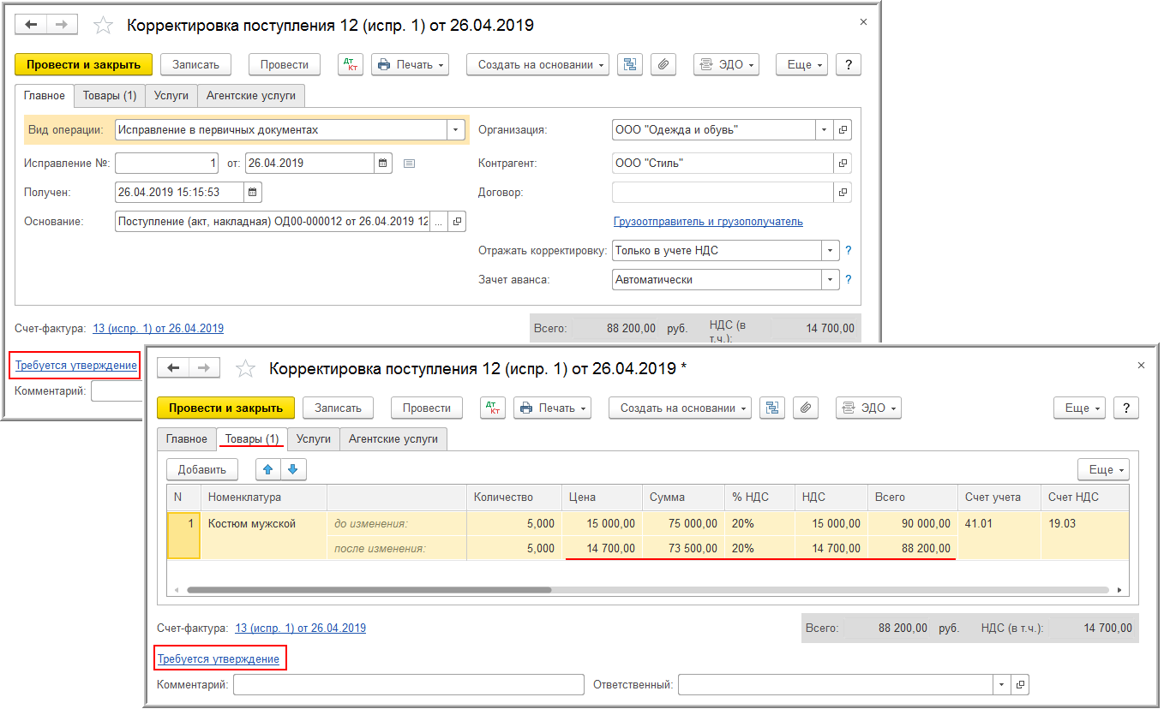Click help mark next to Отражать корректировку
The image size is (1164, 709).
pos(849,250)
